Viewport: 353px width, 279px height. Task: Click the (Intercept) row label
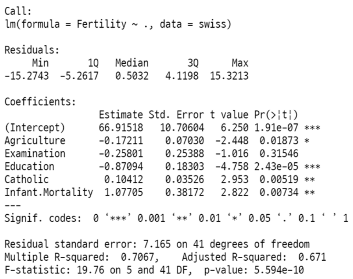pyautogui.click(x=35, y=128)
